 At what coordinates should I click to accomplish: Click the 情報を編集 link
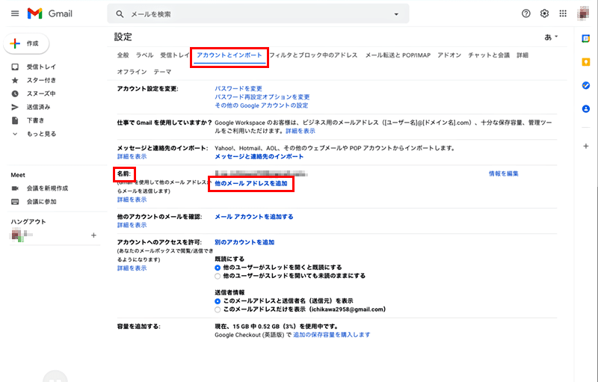coord(503,173)
